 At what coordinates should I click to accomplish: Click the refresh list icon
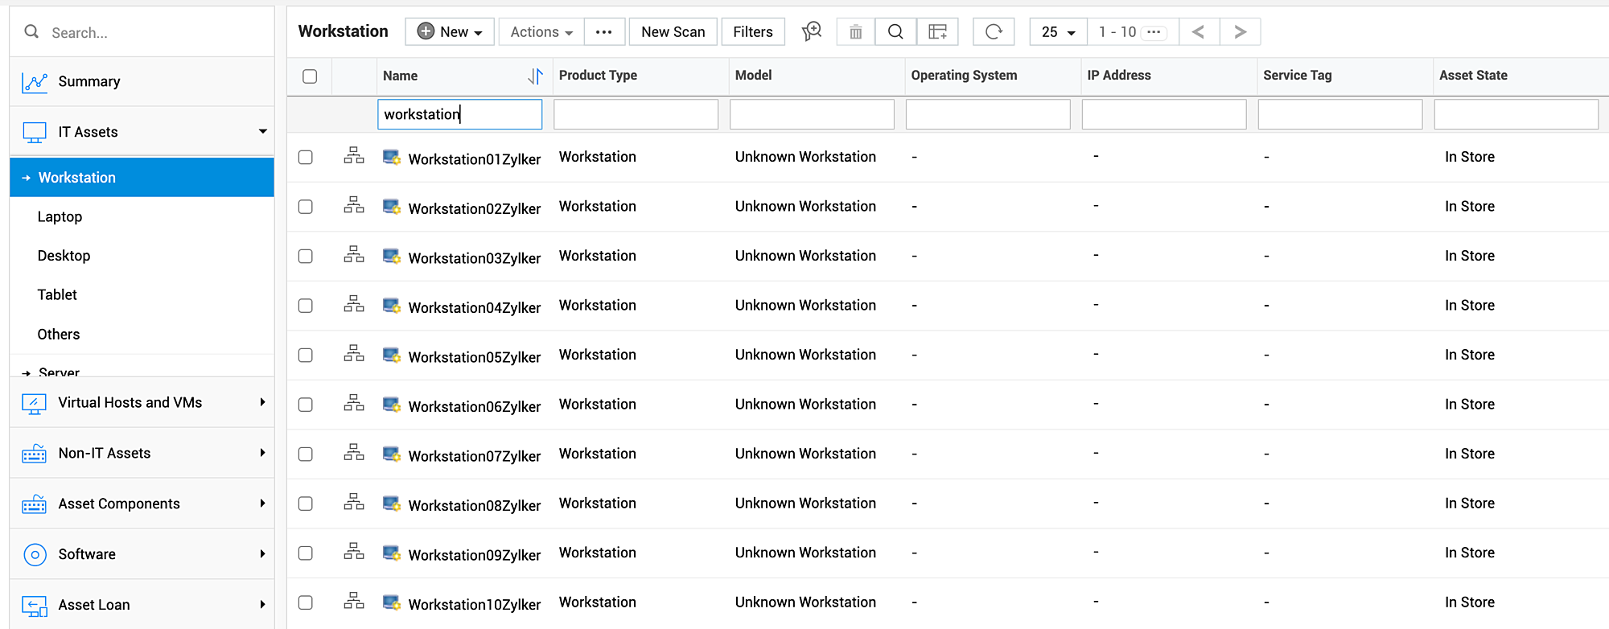coord(994,32)
